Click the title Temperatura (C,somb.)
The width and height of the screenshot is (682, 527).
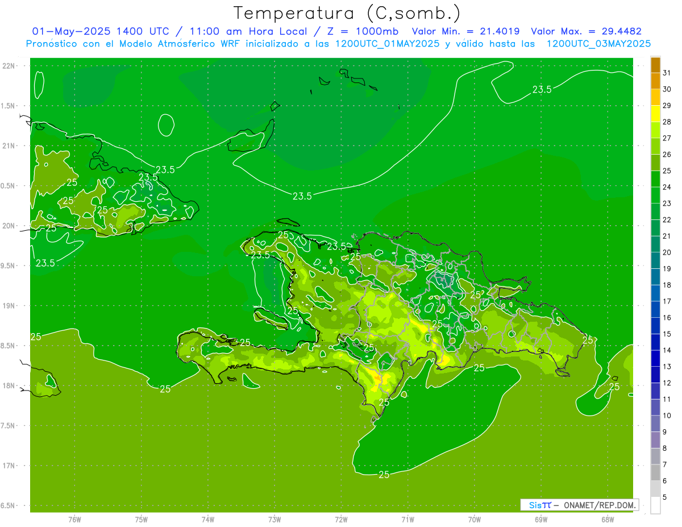coord(347,13)
